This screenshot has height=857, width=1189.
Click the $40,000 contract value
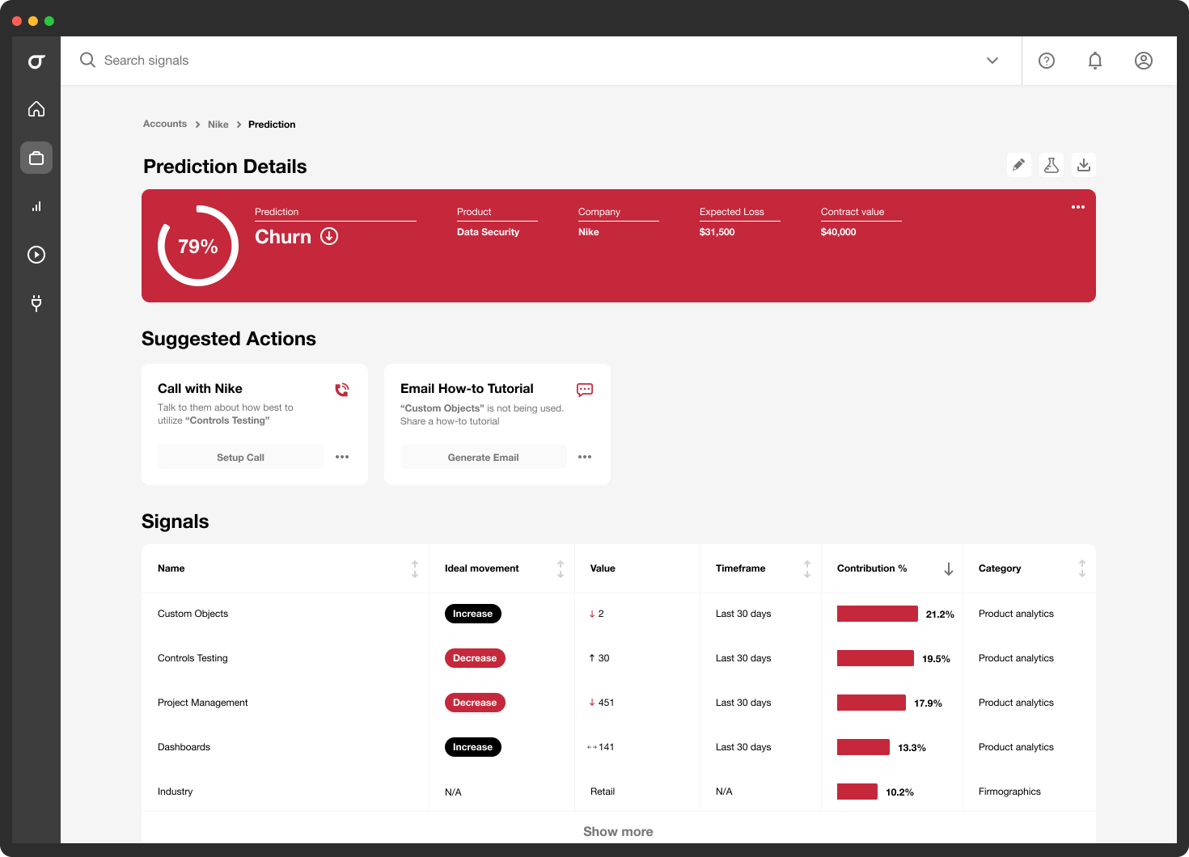(838, 232)
